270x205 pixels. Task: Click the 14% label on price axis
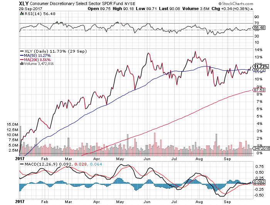tap(258, 50)
